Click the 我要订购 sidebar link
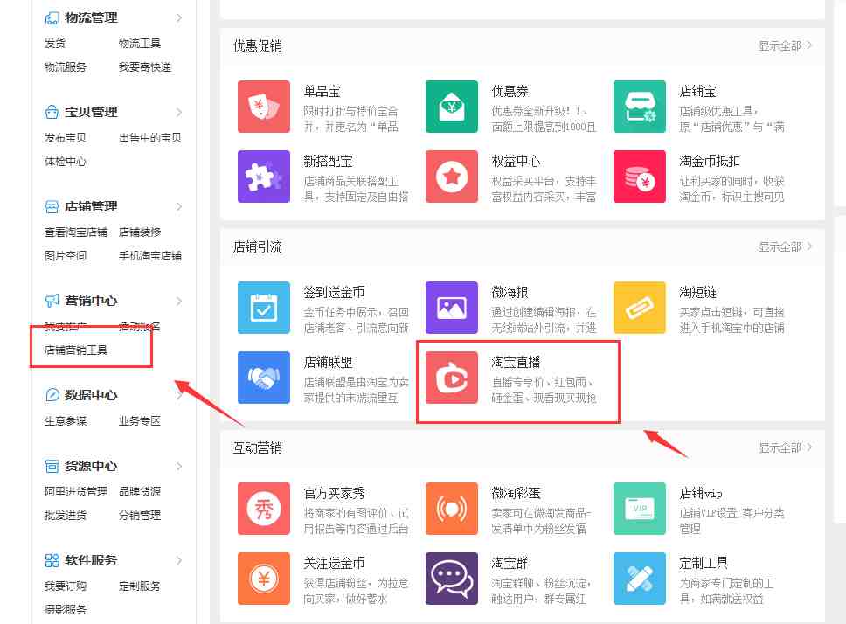Viewport: 846px width, 624px height. [66, 586]
